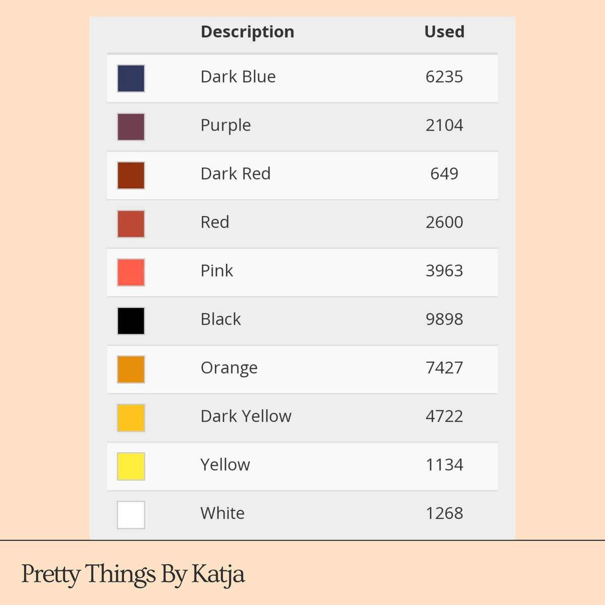Click the Description column header
Image resolution: width=605 pixels, height=605 pixels.
[x=247, y=32]
